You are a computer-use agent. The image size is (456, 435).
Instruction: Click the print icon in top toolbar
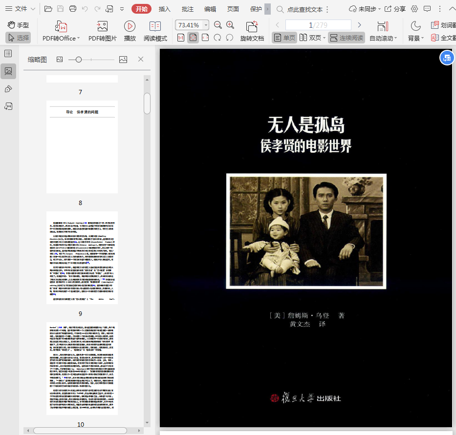click(x=73, y=9)
